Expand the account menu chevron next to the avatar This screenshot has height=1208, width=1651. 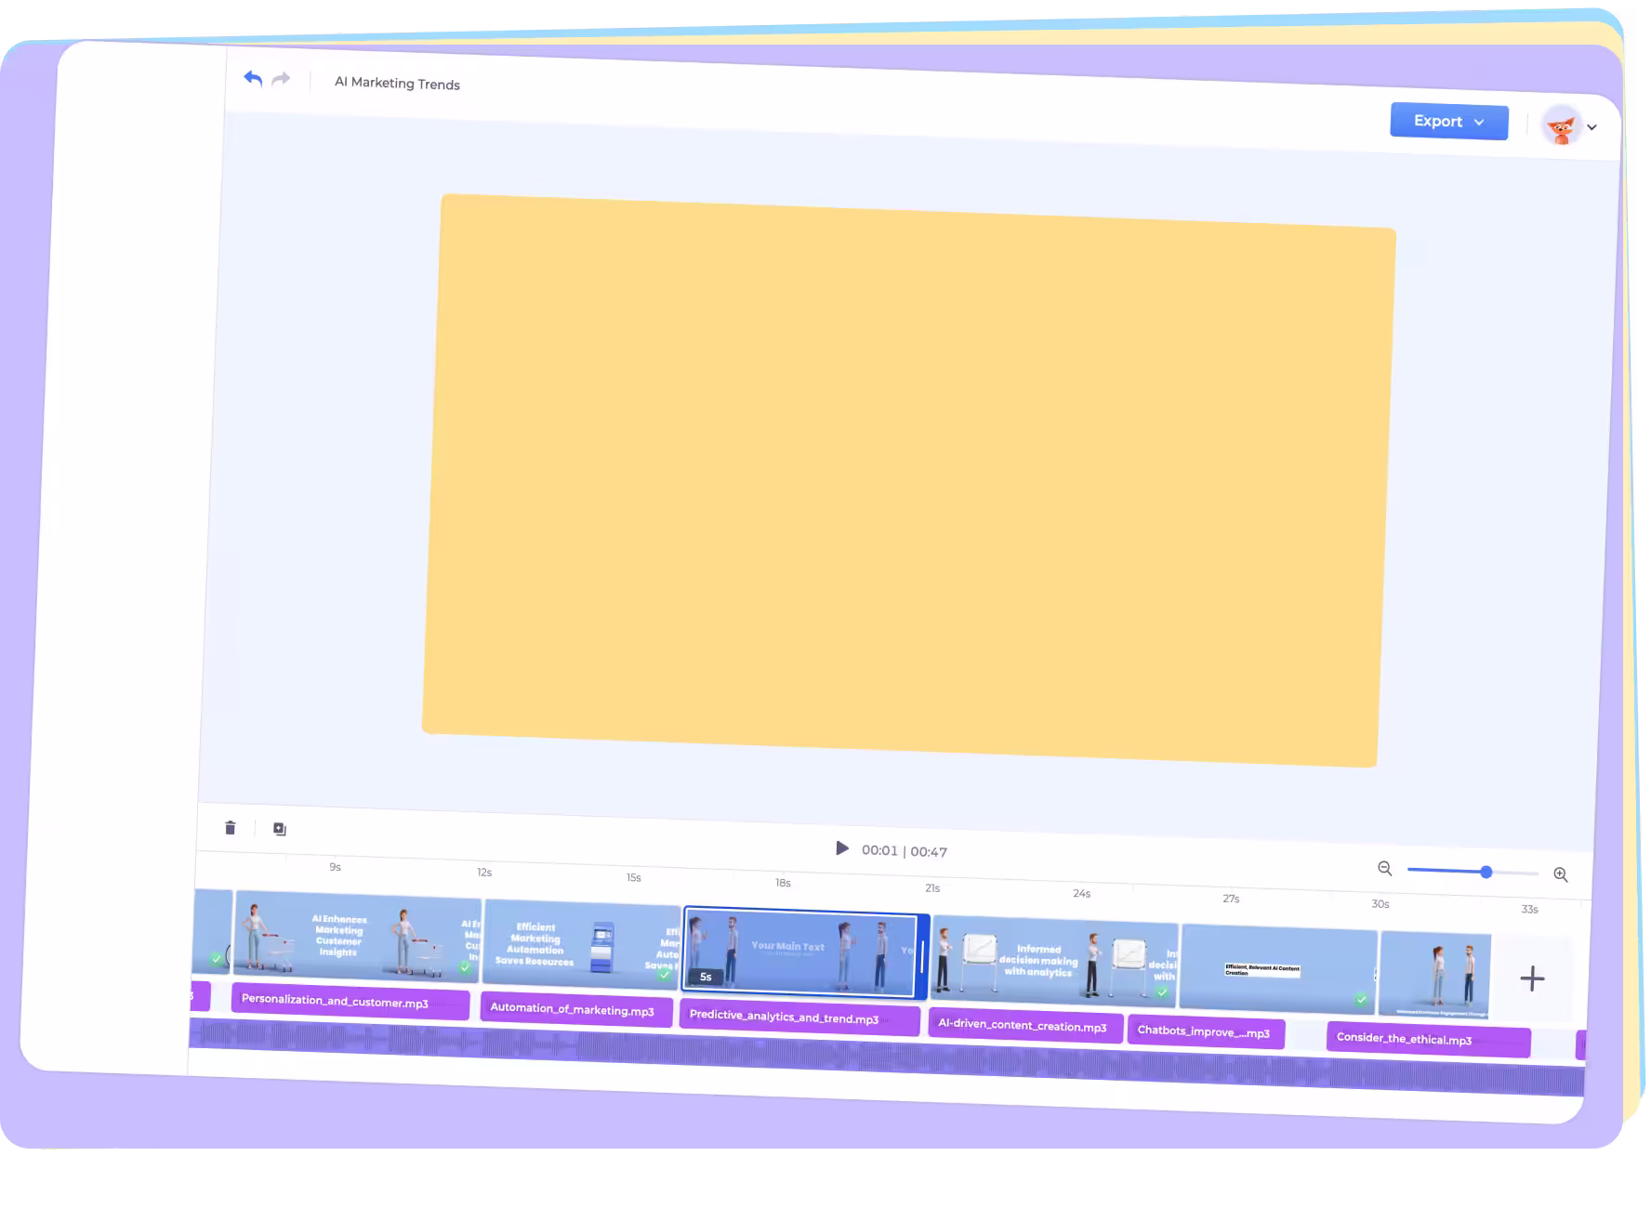tap(1592, 126)
